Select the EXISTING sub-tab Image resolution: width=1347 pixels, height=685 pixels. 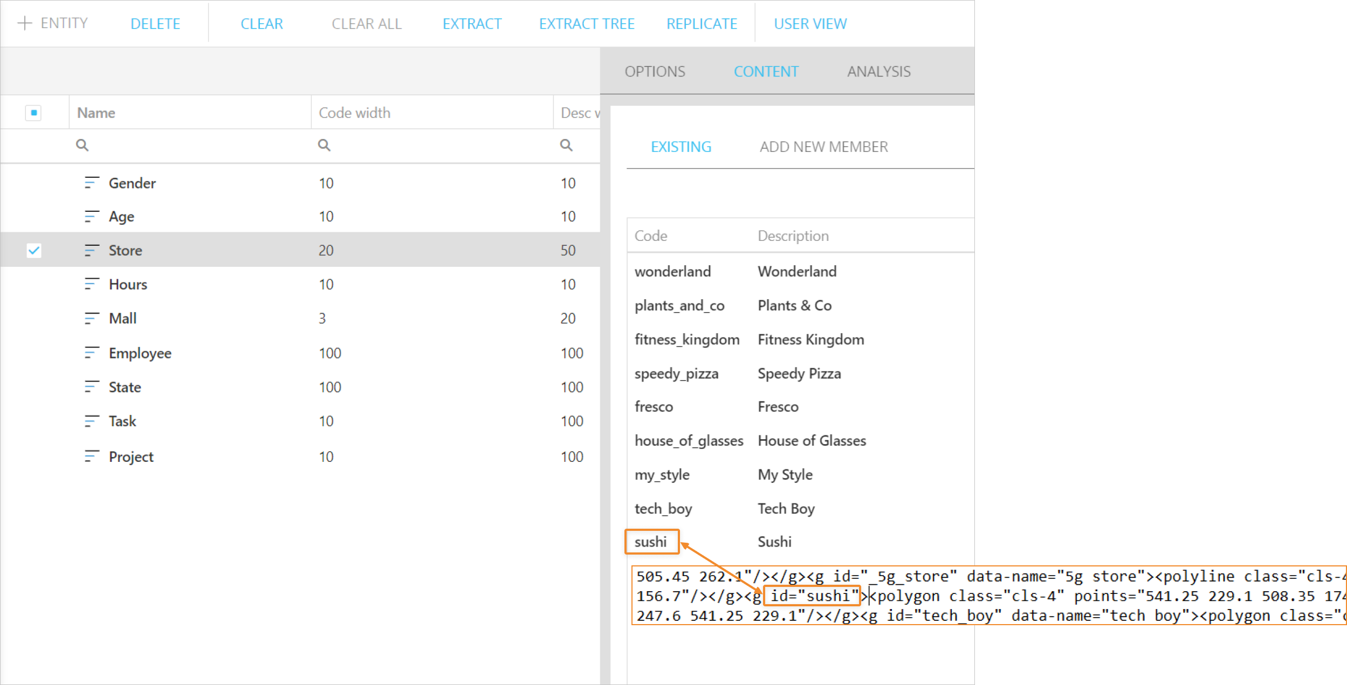(681, 147)
